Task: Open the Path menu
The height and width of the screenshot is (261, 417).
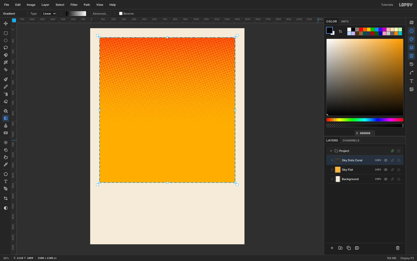Action: tap(87, 5)
